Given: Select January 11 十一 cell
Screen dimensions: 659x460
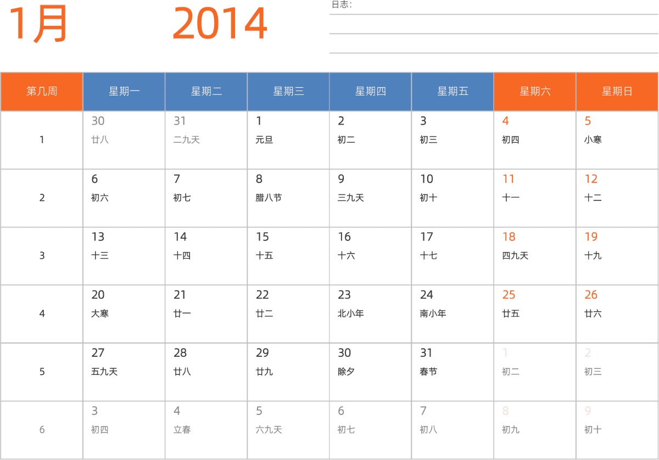Looking at the screenshot, I should pos(535,198).
